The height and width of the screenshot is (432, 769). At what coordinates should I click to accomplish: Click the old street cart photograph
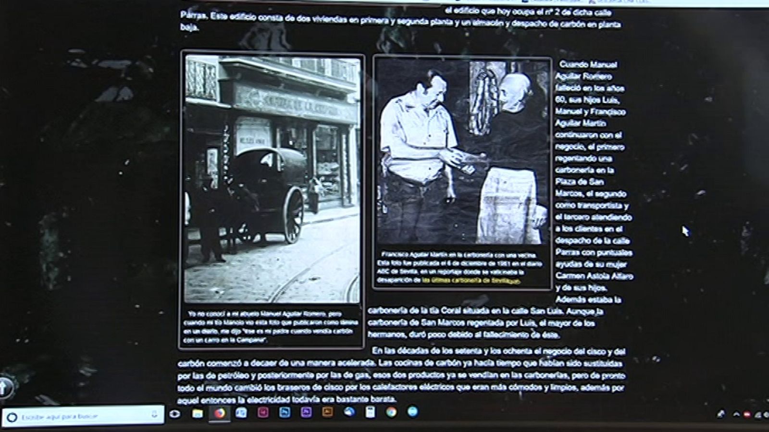272,179
